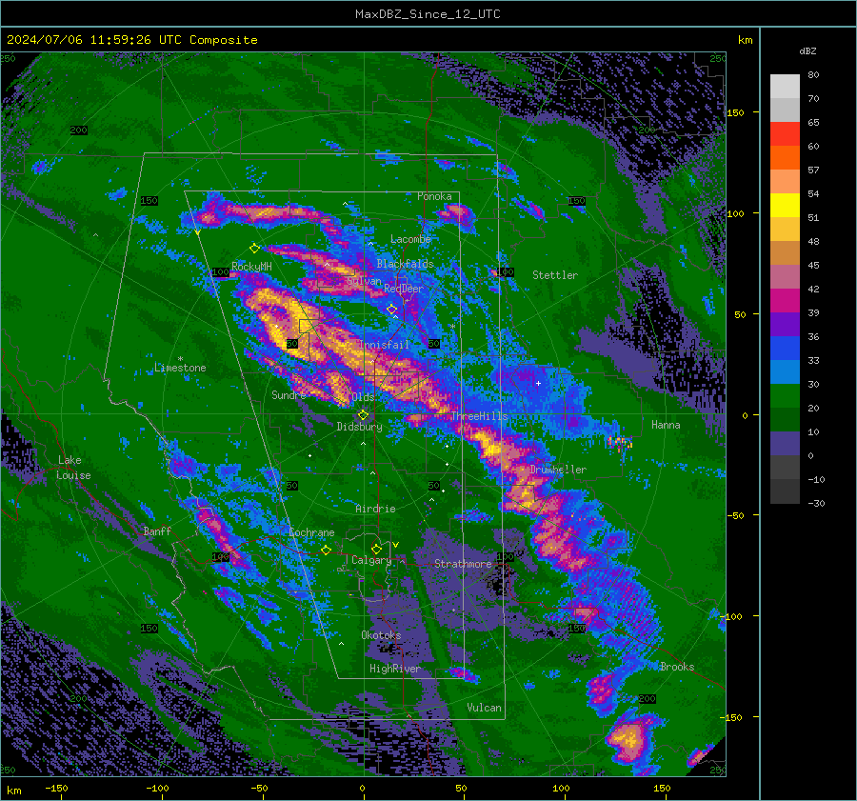Select the bright yellow 51-54 dBZ swatch
This screenshot has width=857, height=801.
[x=785, y=205]
